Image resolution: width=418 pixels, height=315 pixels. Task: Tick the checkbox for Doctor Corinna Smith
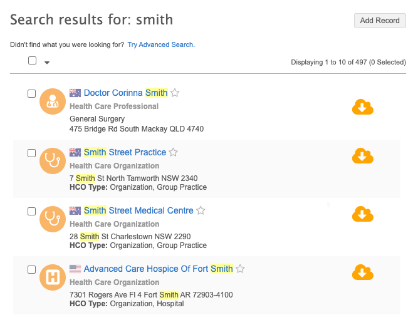(x=32, y=93)
